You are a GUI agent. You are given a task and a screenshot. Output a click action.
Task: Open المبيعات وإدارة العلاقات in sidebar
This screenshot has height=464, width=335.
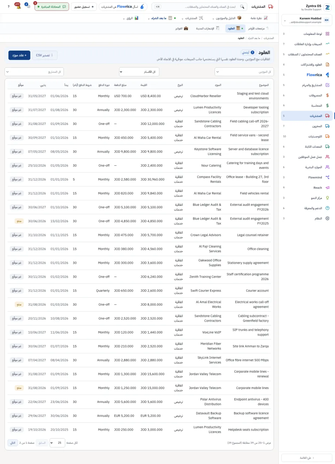(307, 44)
